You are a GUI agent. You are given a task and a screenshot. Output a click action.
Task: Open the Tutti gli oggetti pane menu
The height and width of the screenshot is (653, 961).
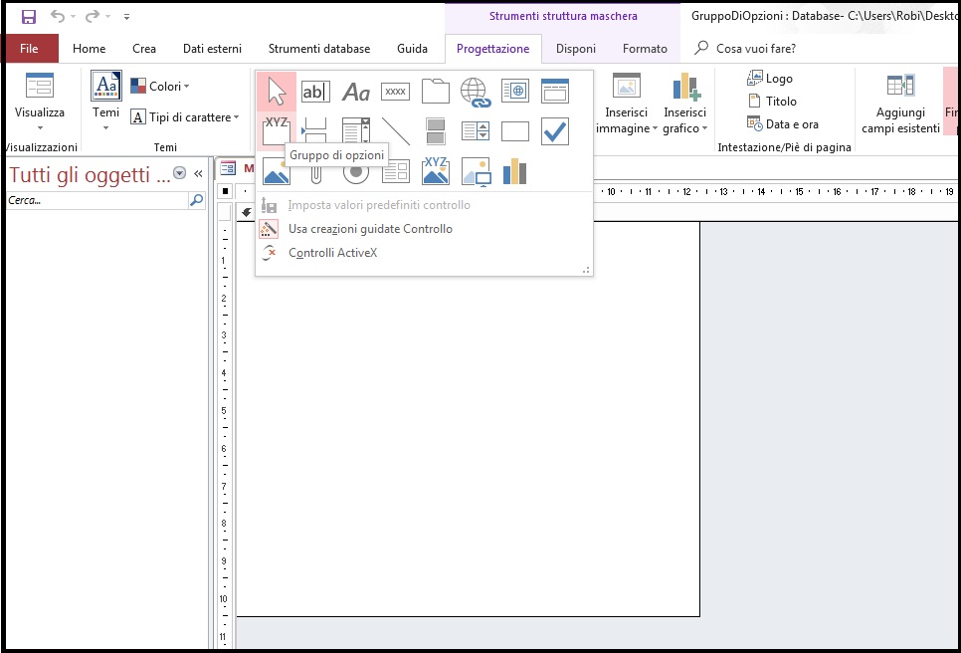point(180,173)
